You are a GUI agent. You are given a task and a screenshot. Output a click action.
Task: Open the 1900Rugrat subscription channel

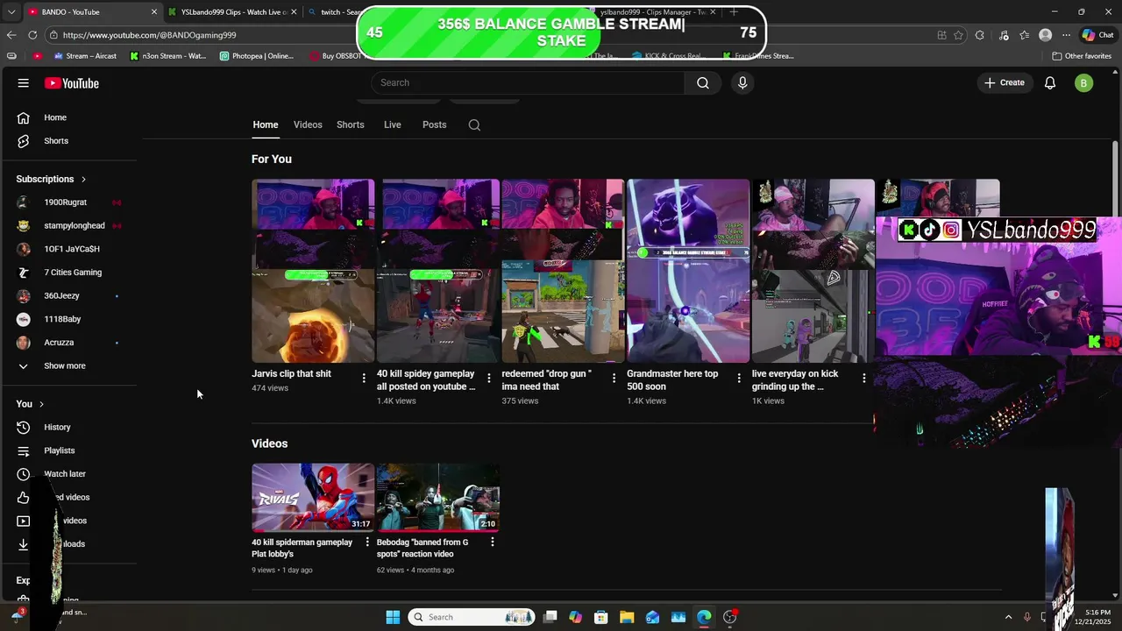pyautogui.click(x=70, y=202)
